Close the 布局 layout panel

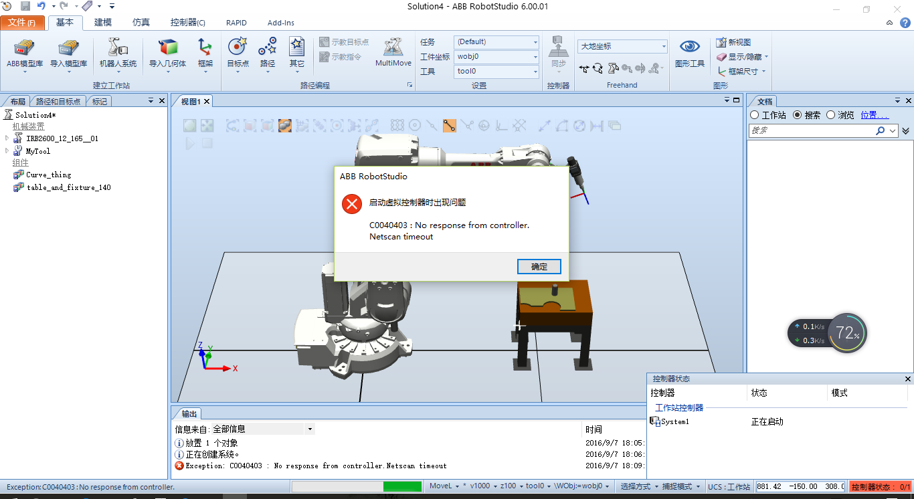161,101
